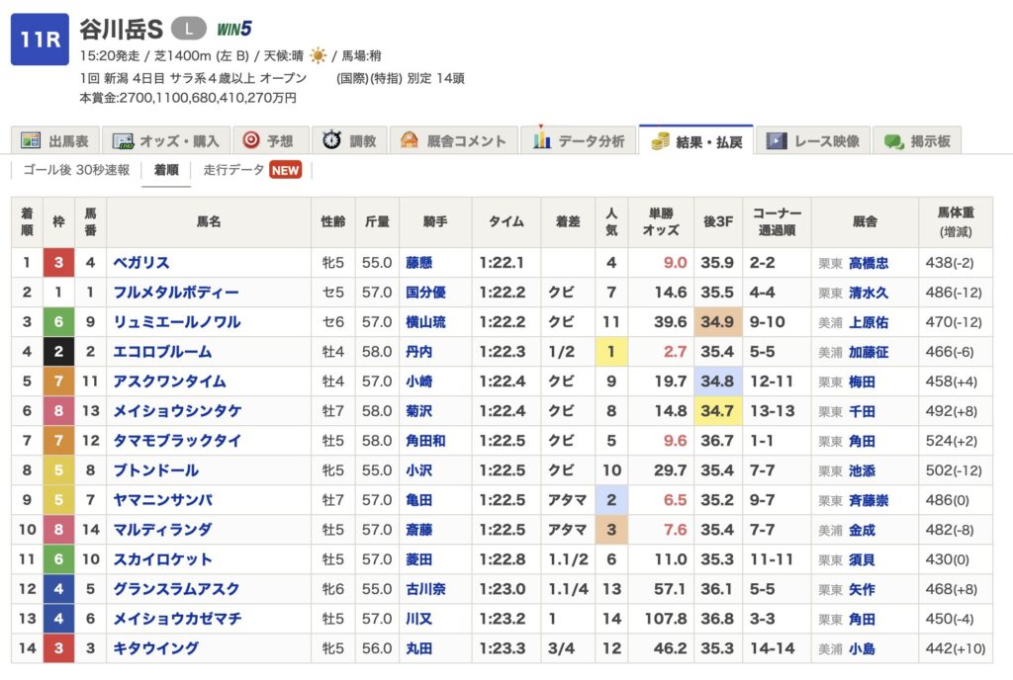Click winning time 1:22.1
The height and width of the screenshot is (680, 1013).
[x=502, y=263]
